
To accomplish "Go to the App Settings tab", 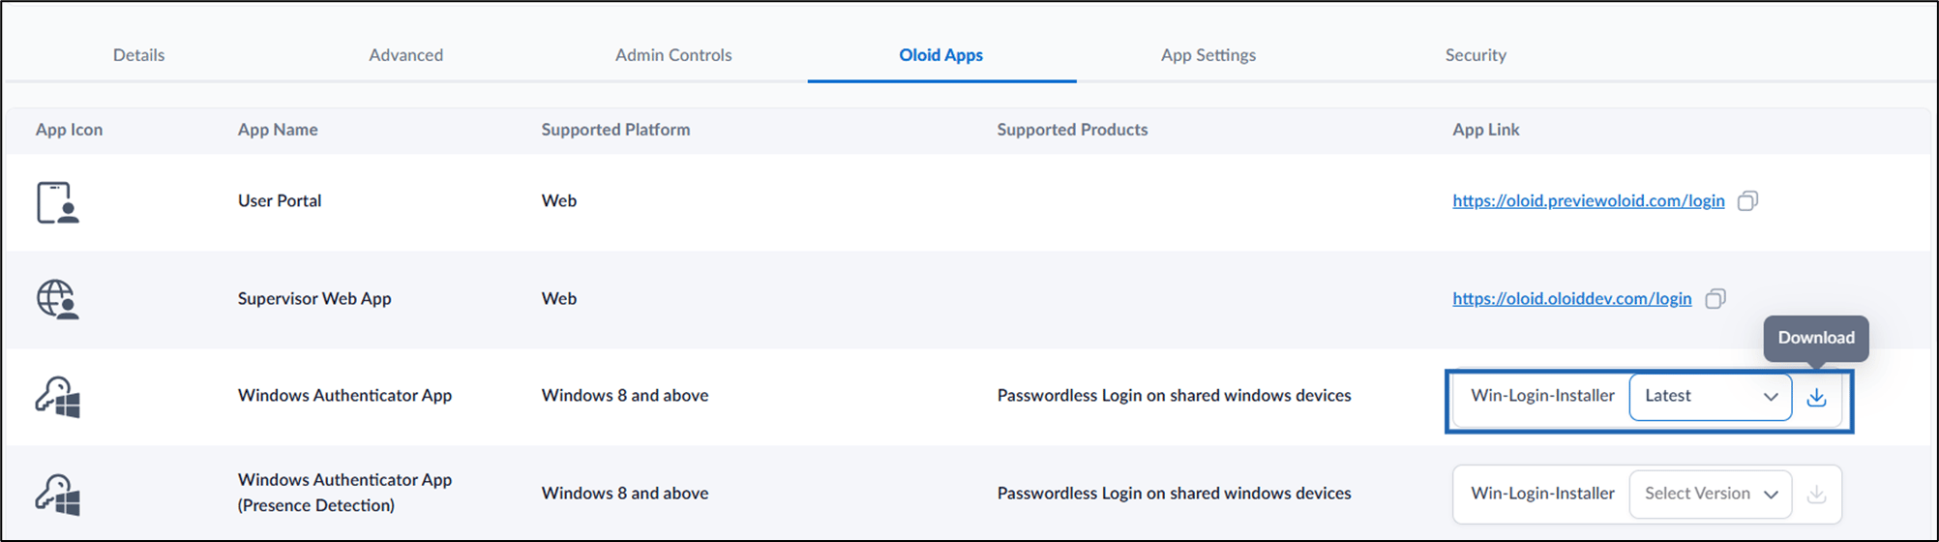I will (x=1208, y=55).
